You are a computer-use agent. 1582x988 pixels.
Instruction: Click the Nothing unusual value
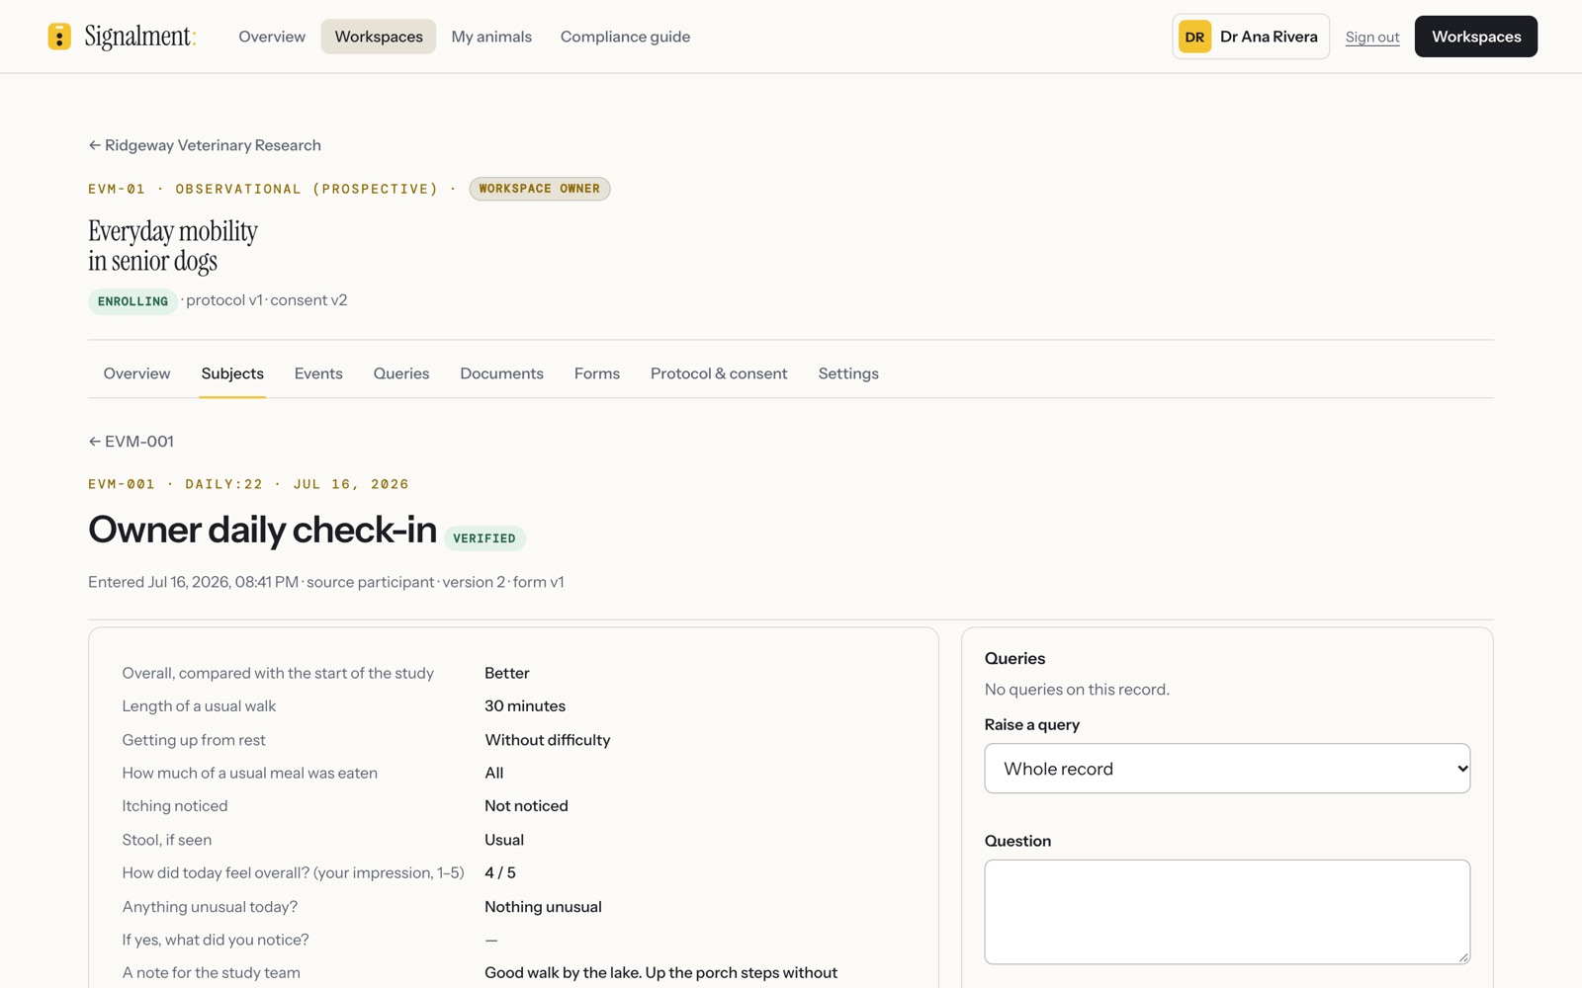pyautogui.click(x=543, y=907)
